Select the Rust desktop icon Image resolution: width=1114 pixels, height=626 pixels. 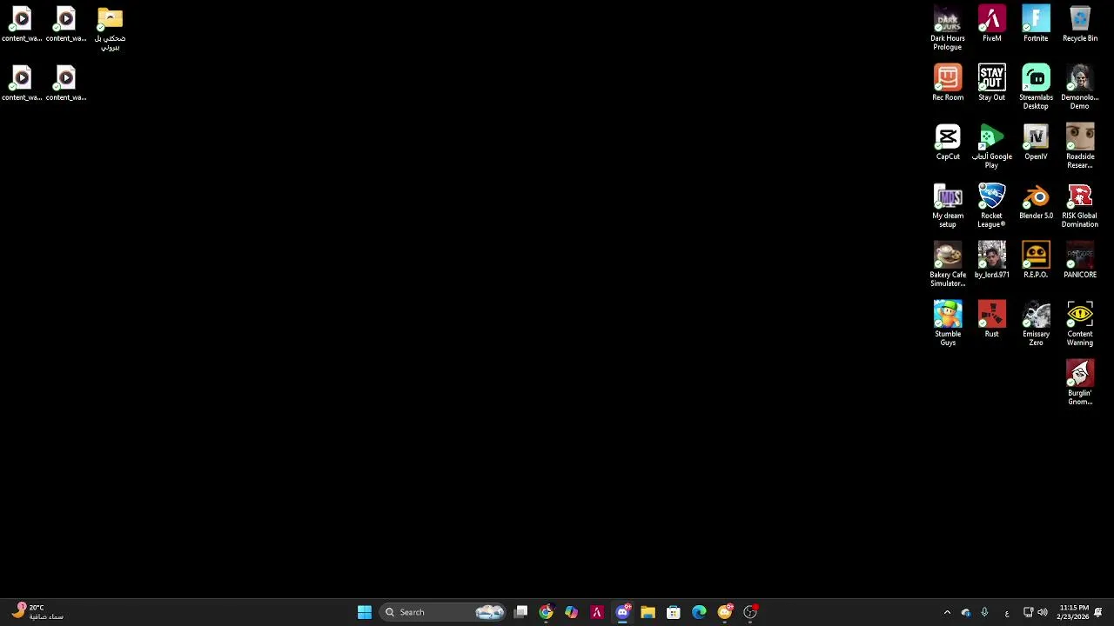[x=991, y=320]
